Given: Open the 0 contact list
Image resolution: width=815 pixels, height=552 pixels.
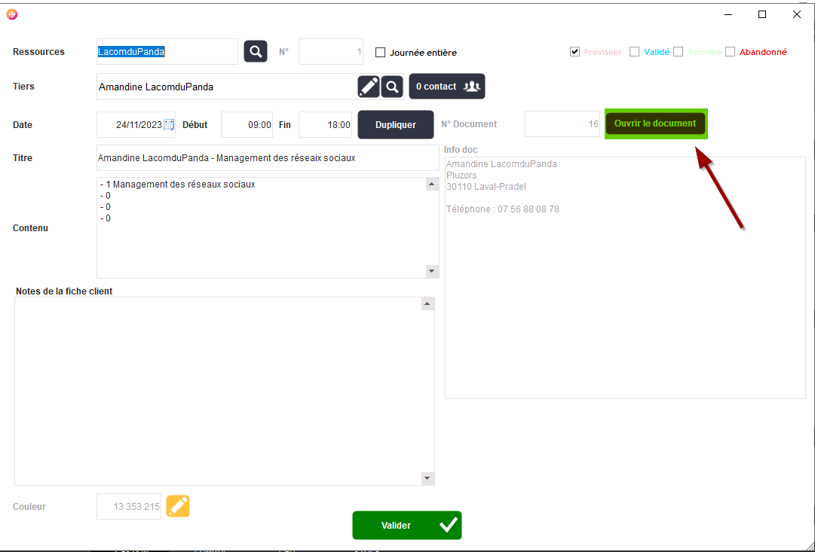Looking at the screenshot, I should (447, 87).
